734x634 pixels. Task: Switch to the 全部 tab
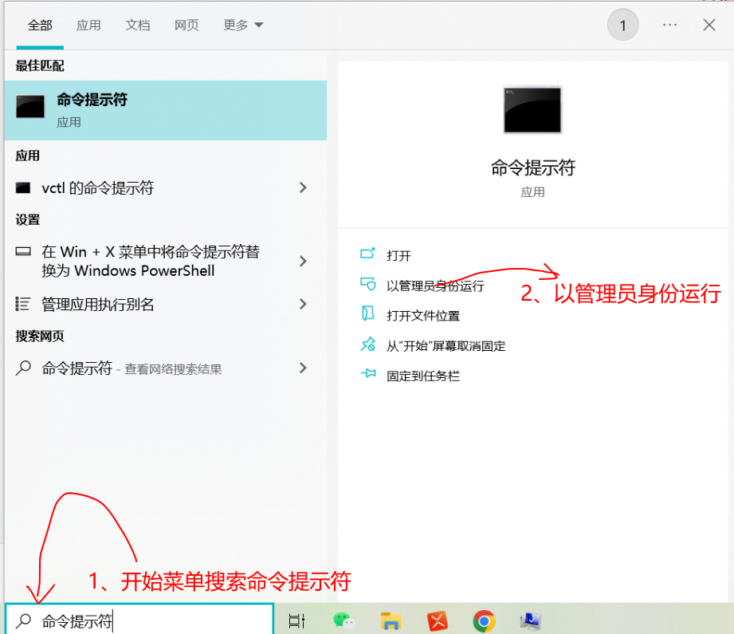(x=40, y=26)
